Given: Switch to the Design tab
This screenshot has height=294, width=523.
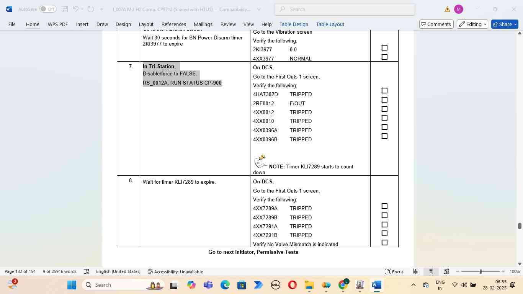Looking at the screenshot, I should tap(123, 24).
